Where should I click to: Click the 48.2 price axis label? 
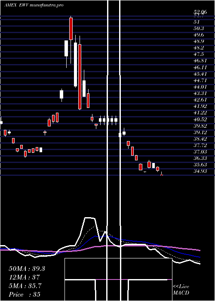(x=199, y=48)
